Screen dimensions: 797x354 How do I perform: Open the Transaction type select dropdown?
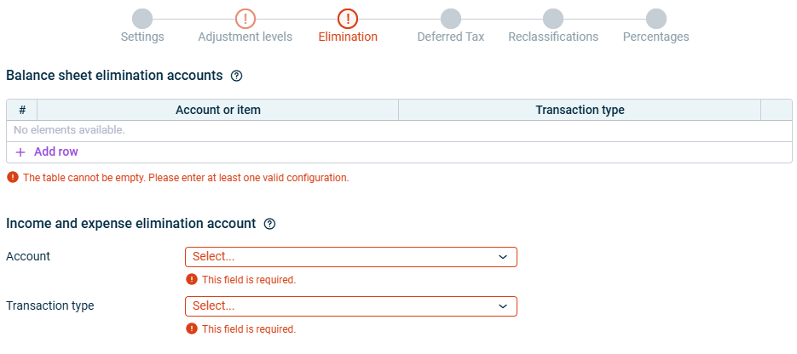pos(341,306)
